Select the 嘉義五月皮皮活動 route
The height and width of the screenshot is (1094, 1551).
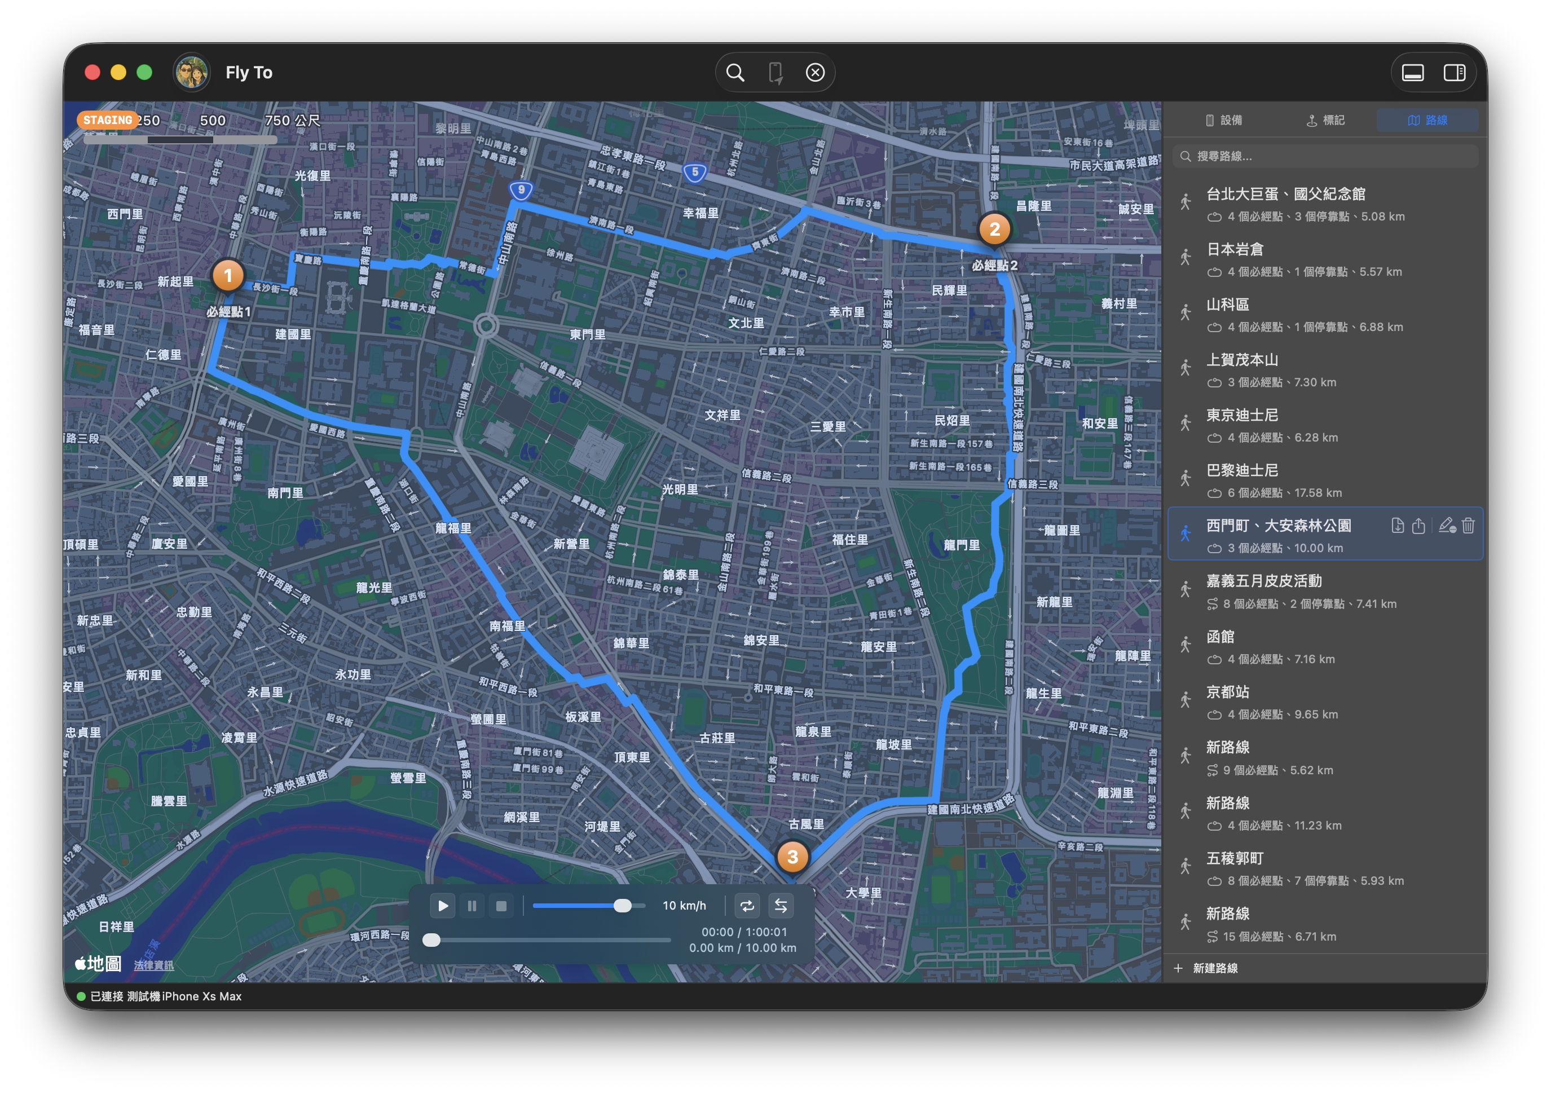coord(1325,592)
